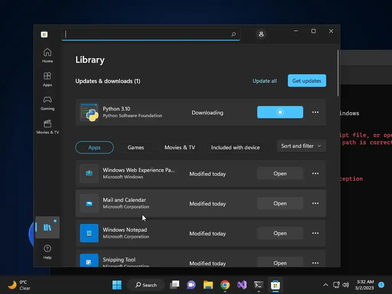Image resolution: width=392 pixels, height=294 pixels.
Task: Select the Library icon in the sidebar
Action: coord(47,227)
